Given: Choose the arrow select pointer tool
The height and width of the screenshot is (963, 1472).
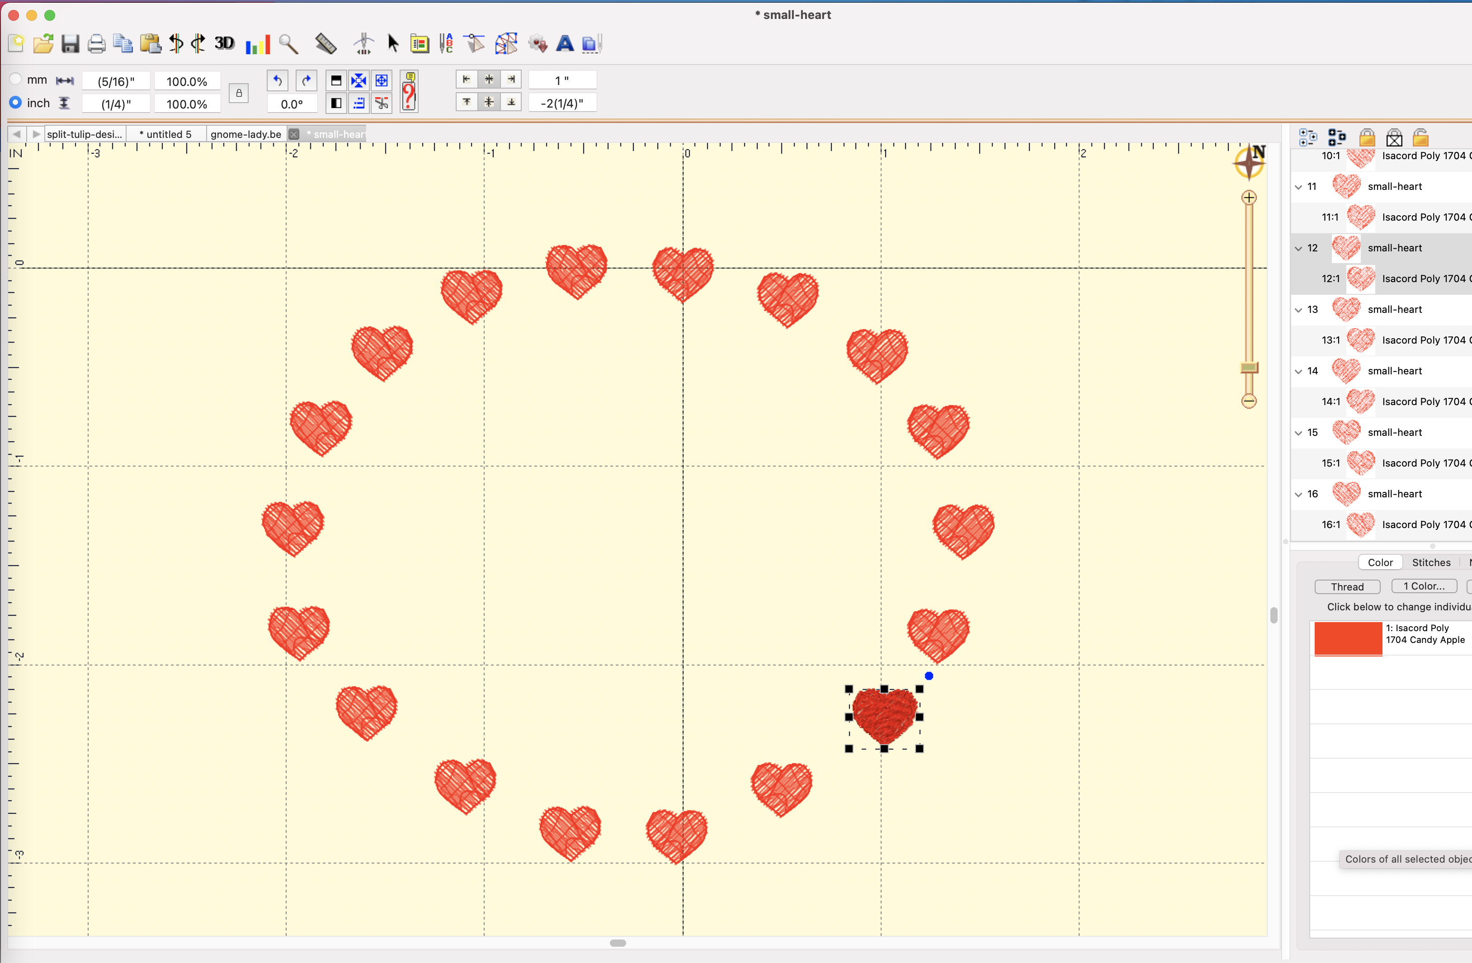Looking at the screenshot, I should coord(393,43).
